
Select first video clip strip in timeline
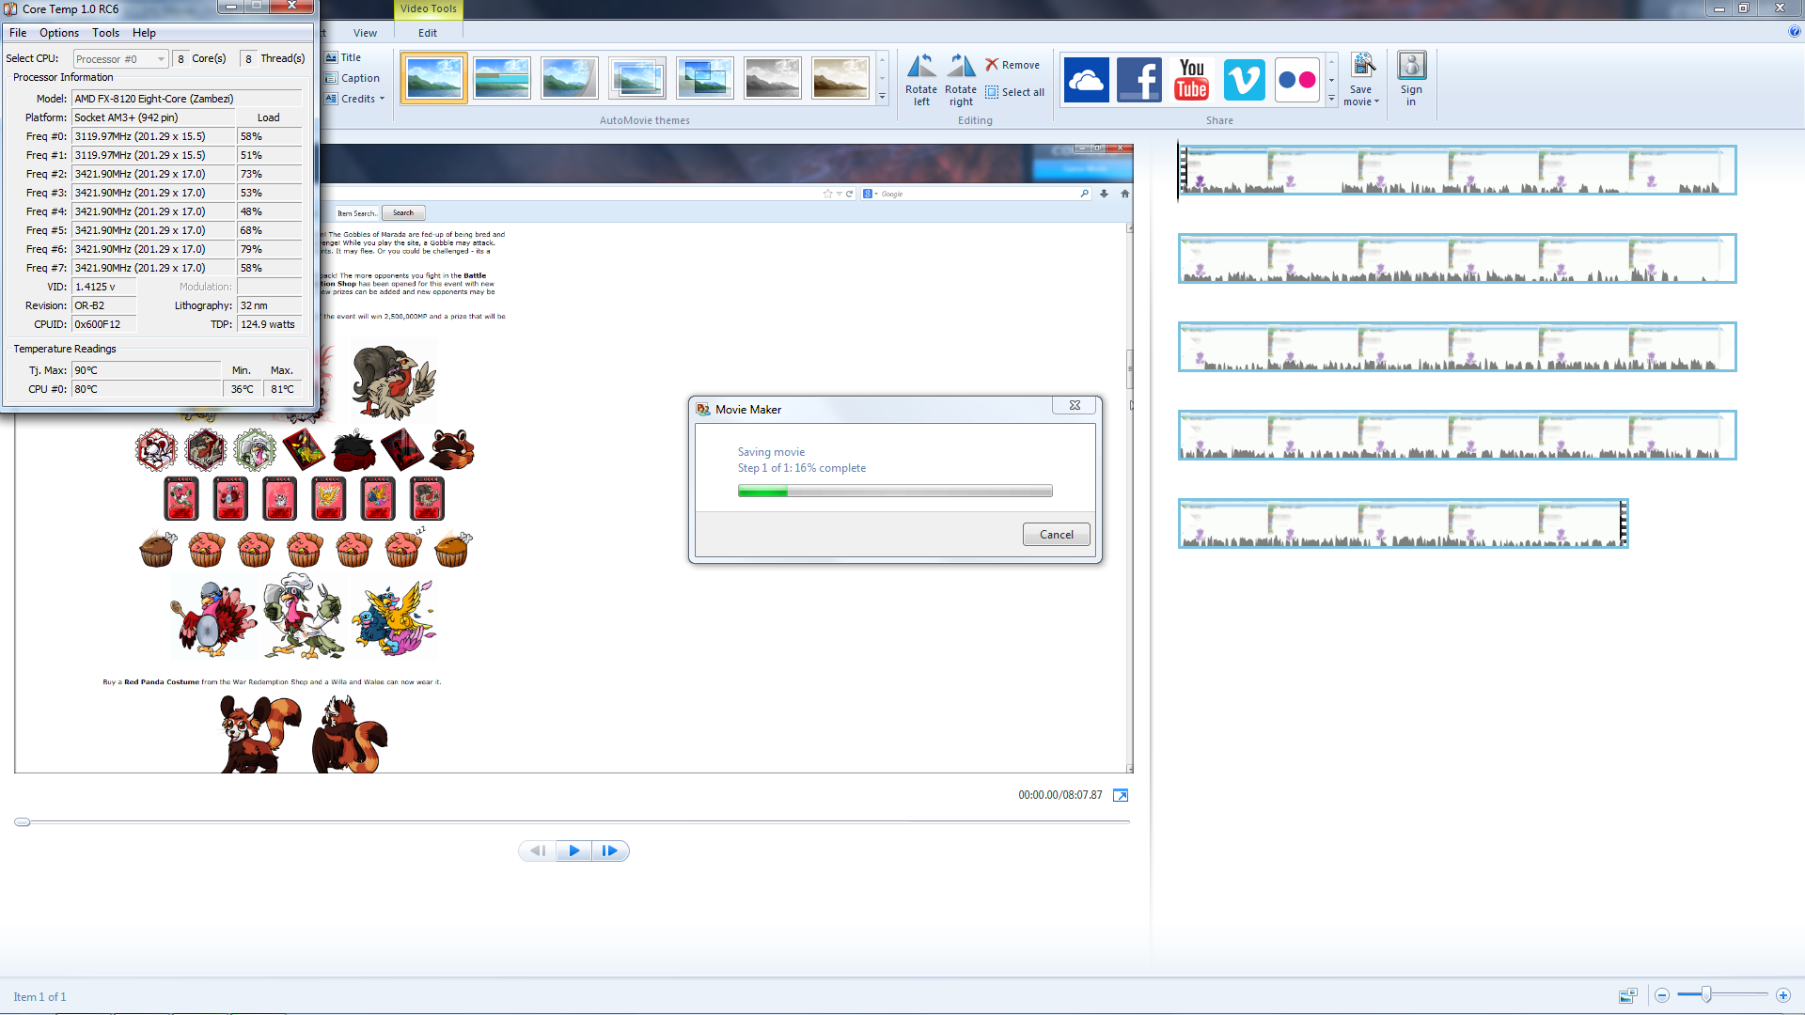point(1456,170)
